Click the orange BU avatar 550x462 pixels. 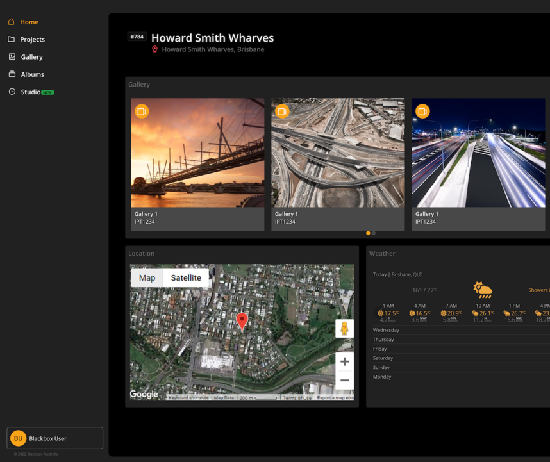pos(18,438)
